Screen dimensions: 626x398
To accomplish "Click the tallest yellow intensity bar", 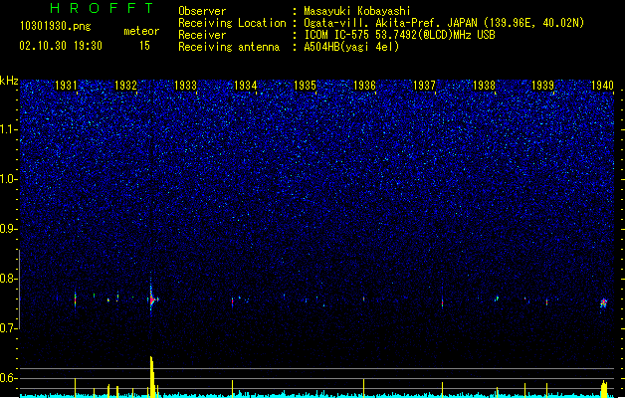I will point(152,376).
